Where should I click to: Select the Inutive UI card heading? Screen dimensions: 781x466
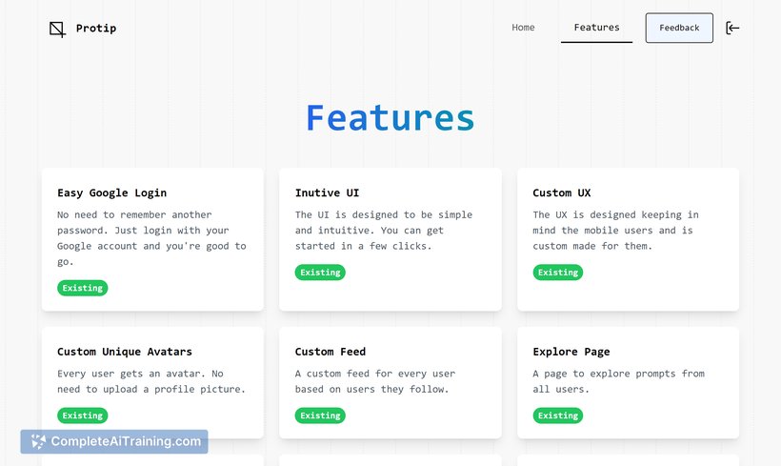coord(327,192)
